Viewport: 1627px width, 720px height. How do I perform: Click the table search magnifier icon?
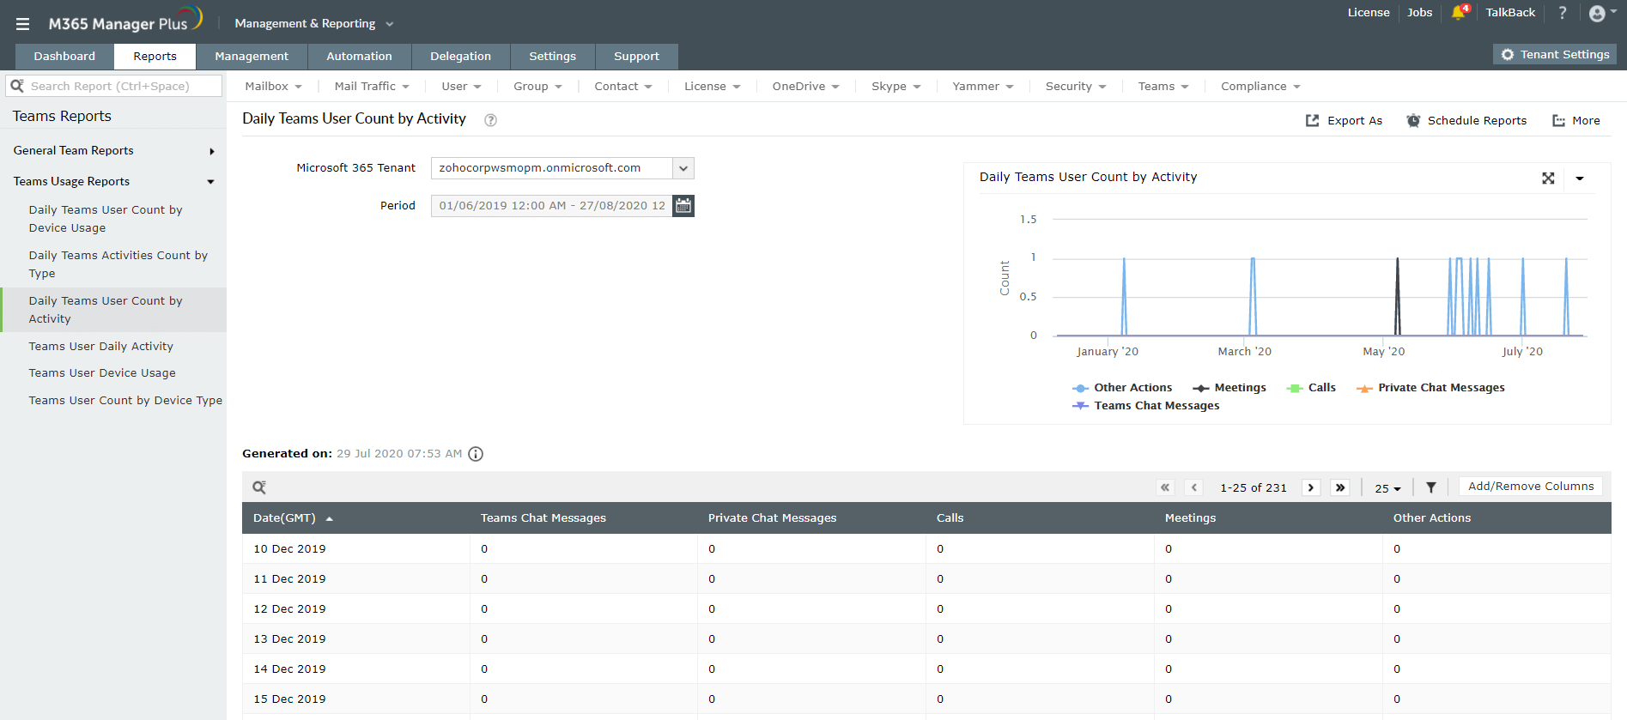(x=259, y=487)
